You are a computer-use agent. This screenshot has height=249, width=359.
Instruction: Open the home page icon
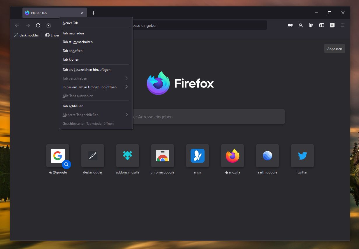coord(49,25)
